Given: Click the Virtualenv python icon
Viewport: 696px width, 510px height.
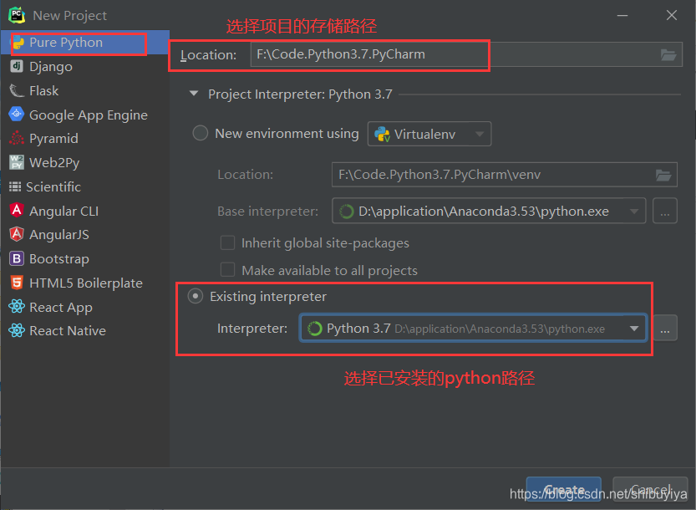Looking at the screenshot, I should [382, 134].
